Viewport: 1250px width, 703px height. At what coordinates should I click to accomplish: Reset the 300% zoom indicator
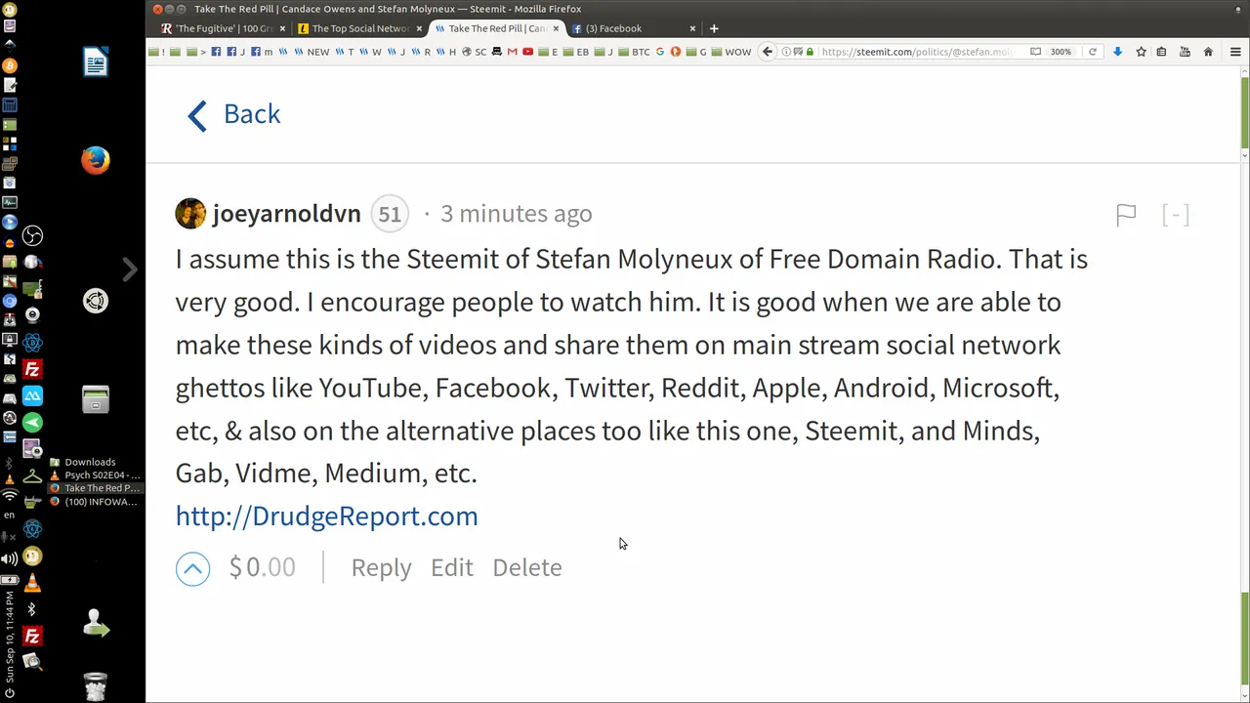tap(1061, 52)
